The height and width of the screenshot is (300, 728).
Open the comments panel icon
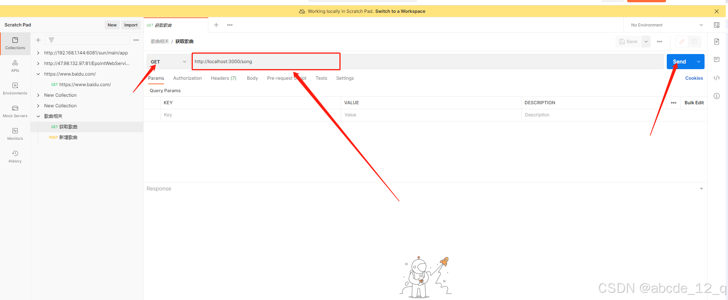pos(717,60)
